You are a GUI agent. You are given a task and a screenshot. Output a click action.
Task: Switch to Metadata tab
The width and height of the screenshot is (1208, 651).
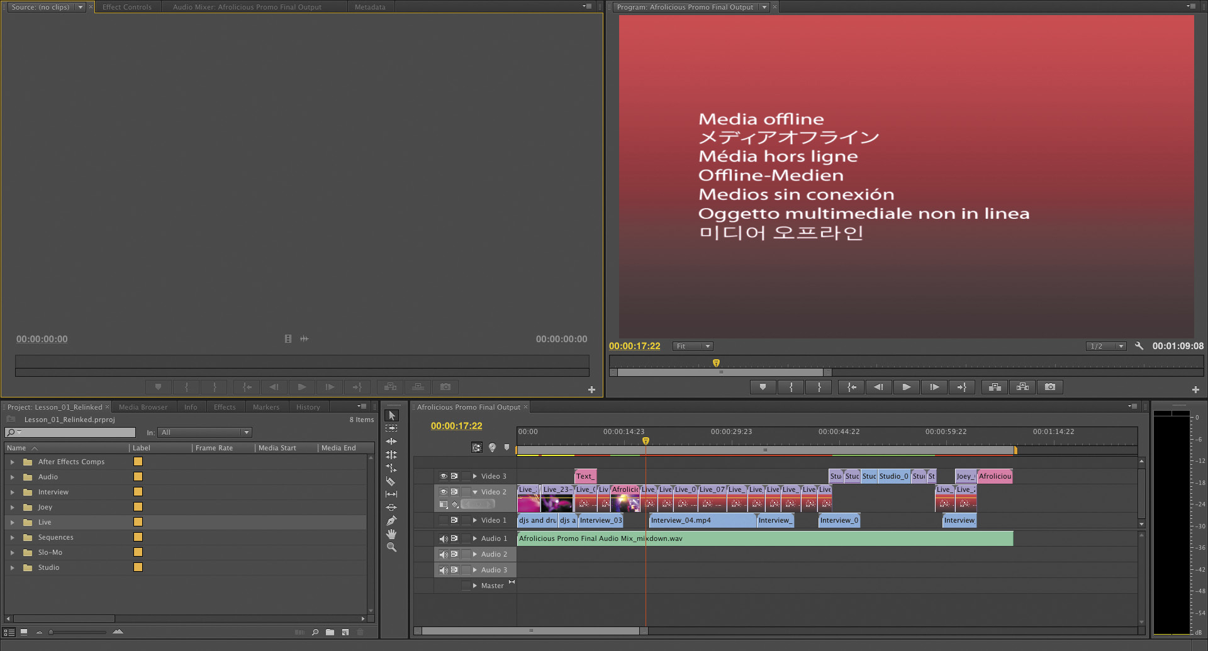[x=370, y=7]
